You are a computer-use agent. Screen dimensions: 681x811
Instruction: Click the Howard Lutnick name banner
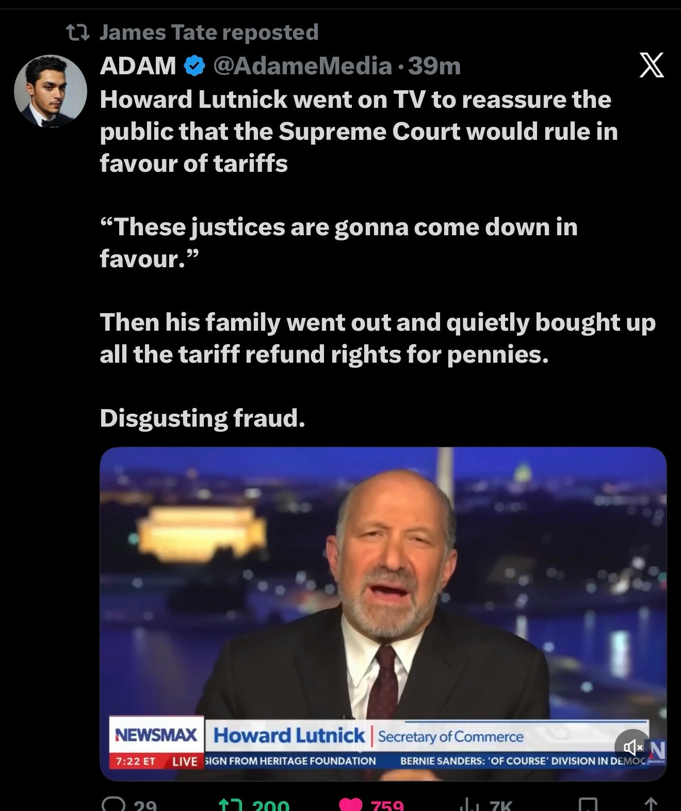click(289, 735)
